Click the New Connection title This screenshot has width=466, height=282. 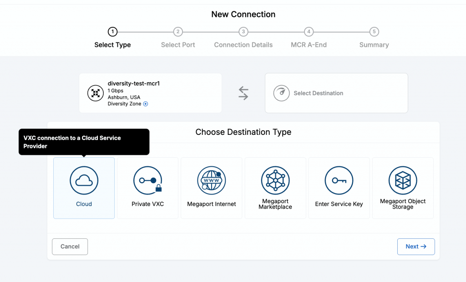(x=243, y=14)
